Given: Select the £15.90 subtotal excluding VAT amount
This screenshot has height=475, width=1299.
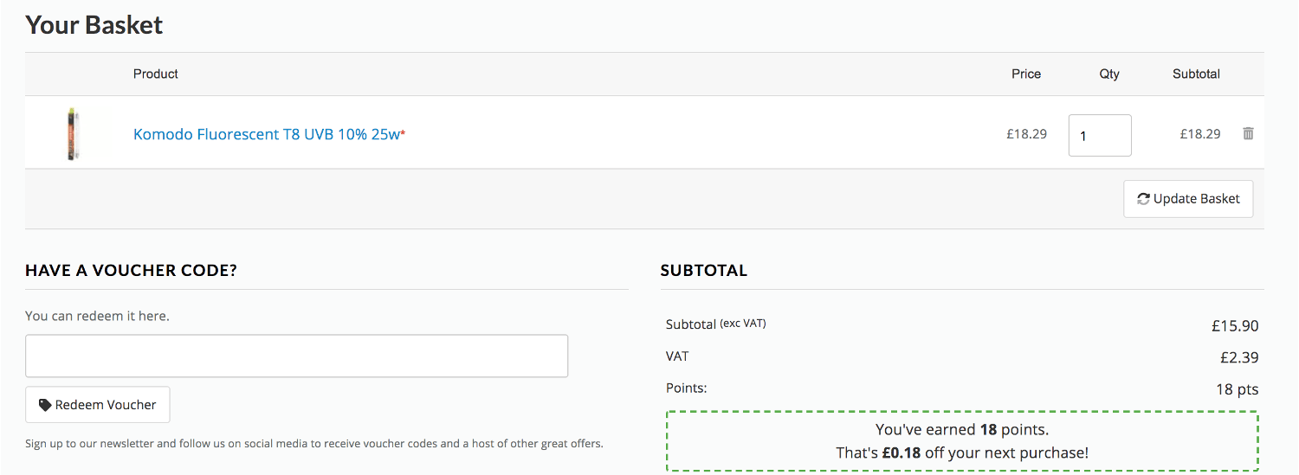Looking at the screenshot, I should pos(1234,326).
